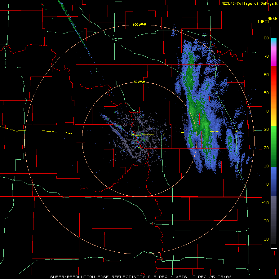279x279 pixels.
Task: Click the 10 dBZ scale value
Action: (x=266, y=166)
